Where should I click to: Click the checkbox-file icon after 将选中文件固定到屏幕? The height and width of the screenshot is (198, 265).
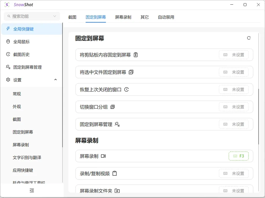[x=131, y=72]
